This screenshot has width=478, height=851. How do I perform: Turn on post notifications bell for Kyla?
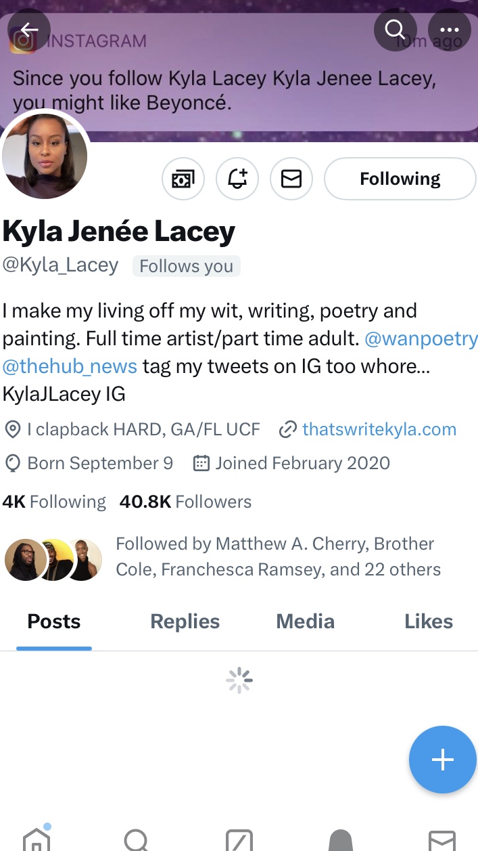tap(237, 179)
